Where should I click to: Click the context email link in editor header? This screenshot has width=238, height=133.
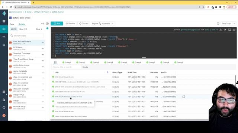(190, 30)
